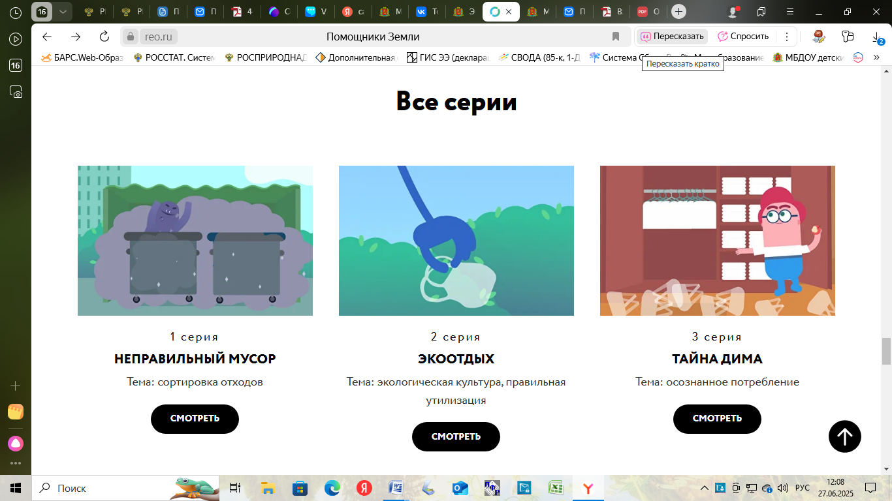
Task: Click the page vertical scrollbar thumb
Action: (886, 352)
